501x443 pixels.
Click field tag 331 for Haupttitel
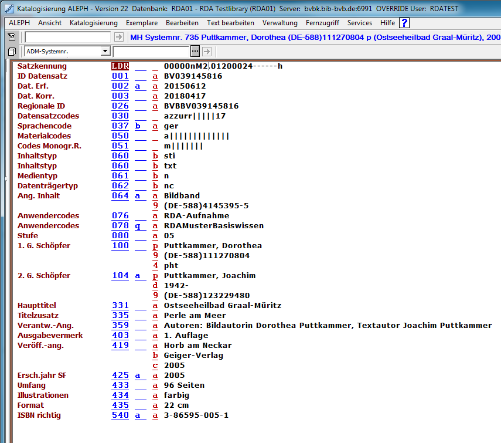point(120,306)
